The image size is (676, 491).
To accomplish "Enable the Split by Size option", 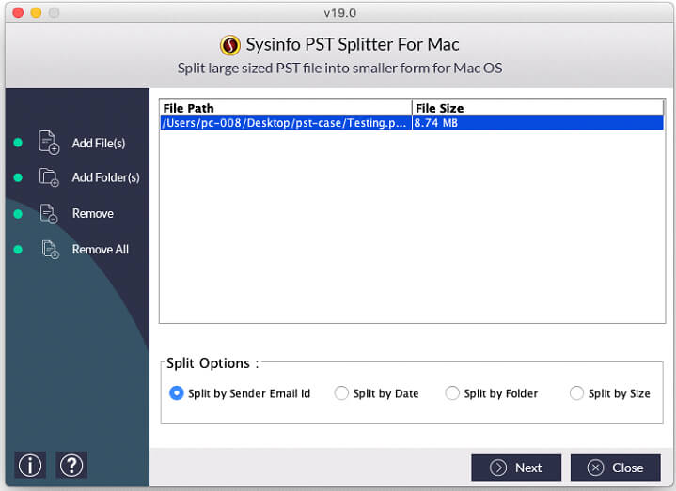I will pyautogui.click(x=576, y=392).
